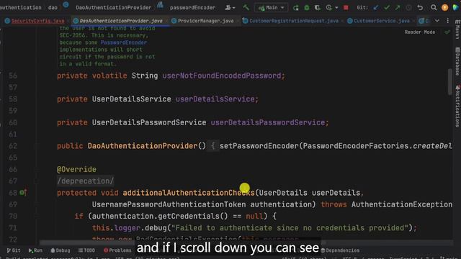Click the orange update notification icon
Image resolution: width=461 pixels, height=259 pixels.
(x=445, y=8)
